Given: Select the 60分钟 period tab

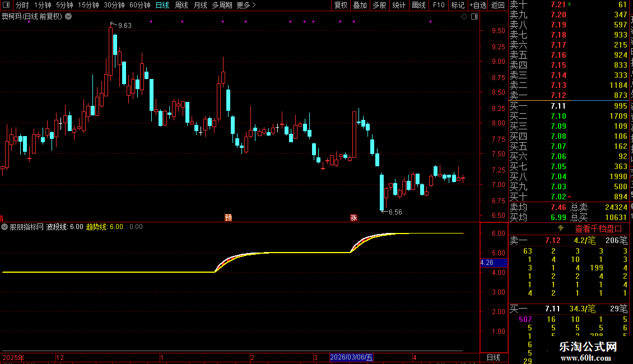Looking at the screenshot, I should pos(140,5).
